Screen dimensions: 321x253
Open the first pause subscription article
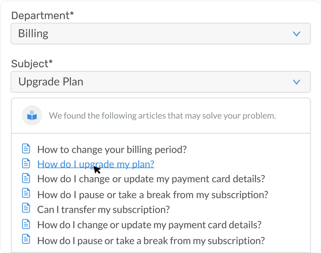click(x=153, y=194)
